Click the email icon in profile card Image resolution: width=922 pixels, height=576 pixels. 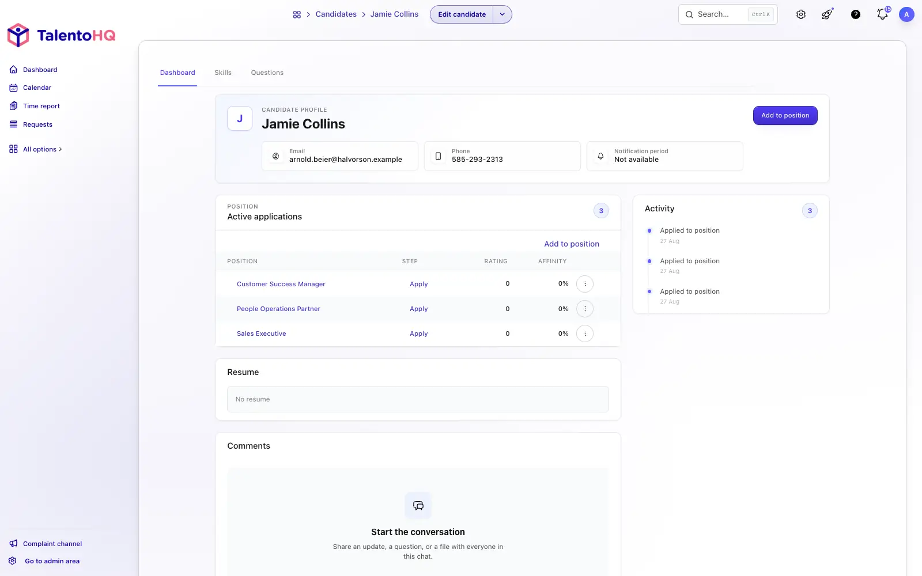(x=275, y=156)
